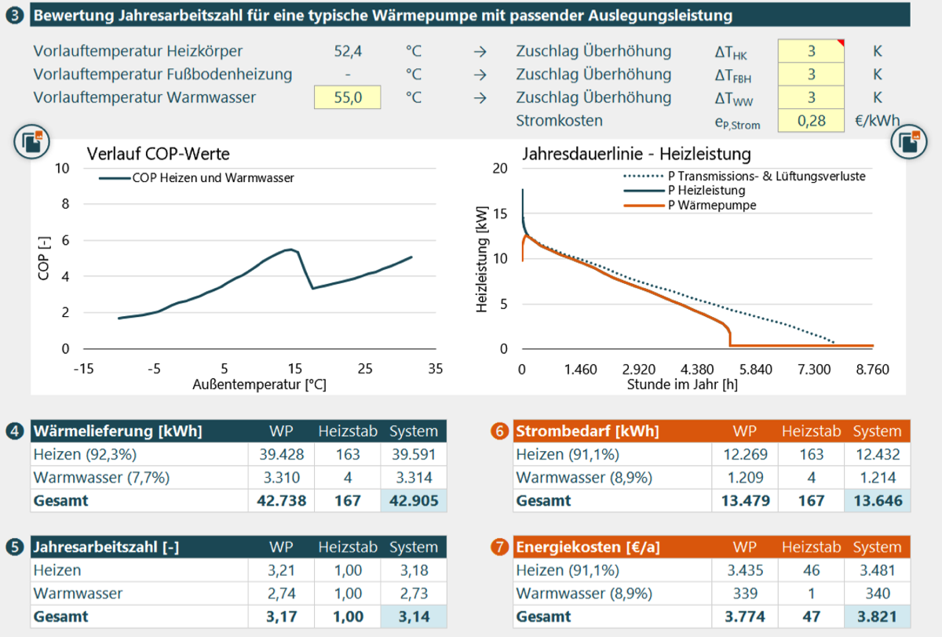
Task: Click the 'Vorlauftemperatur Heizkörper' label
Action: (138, 52)
